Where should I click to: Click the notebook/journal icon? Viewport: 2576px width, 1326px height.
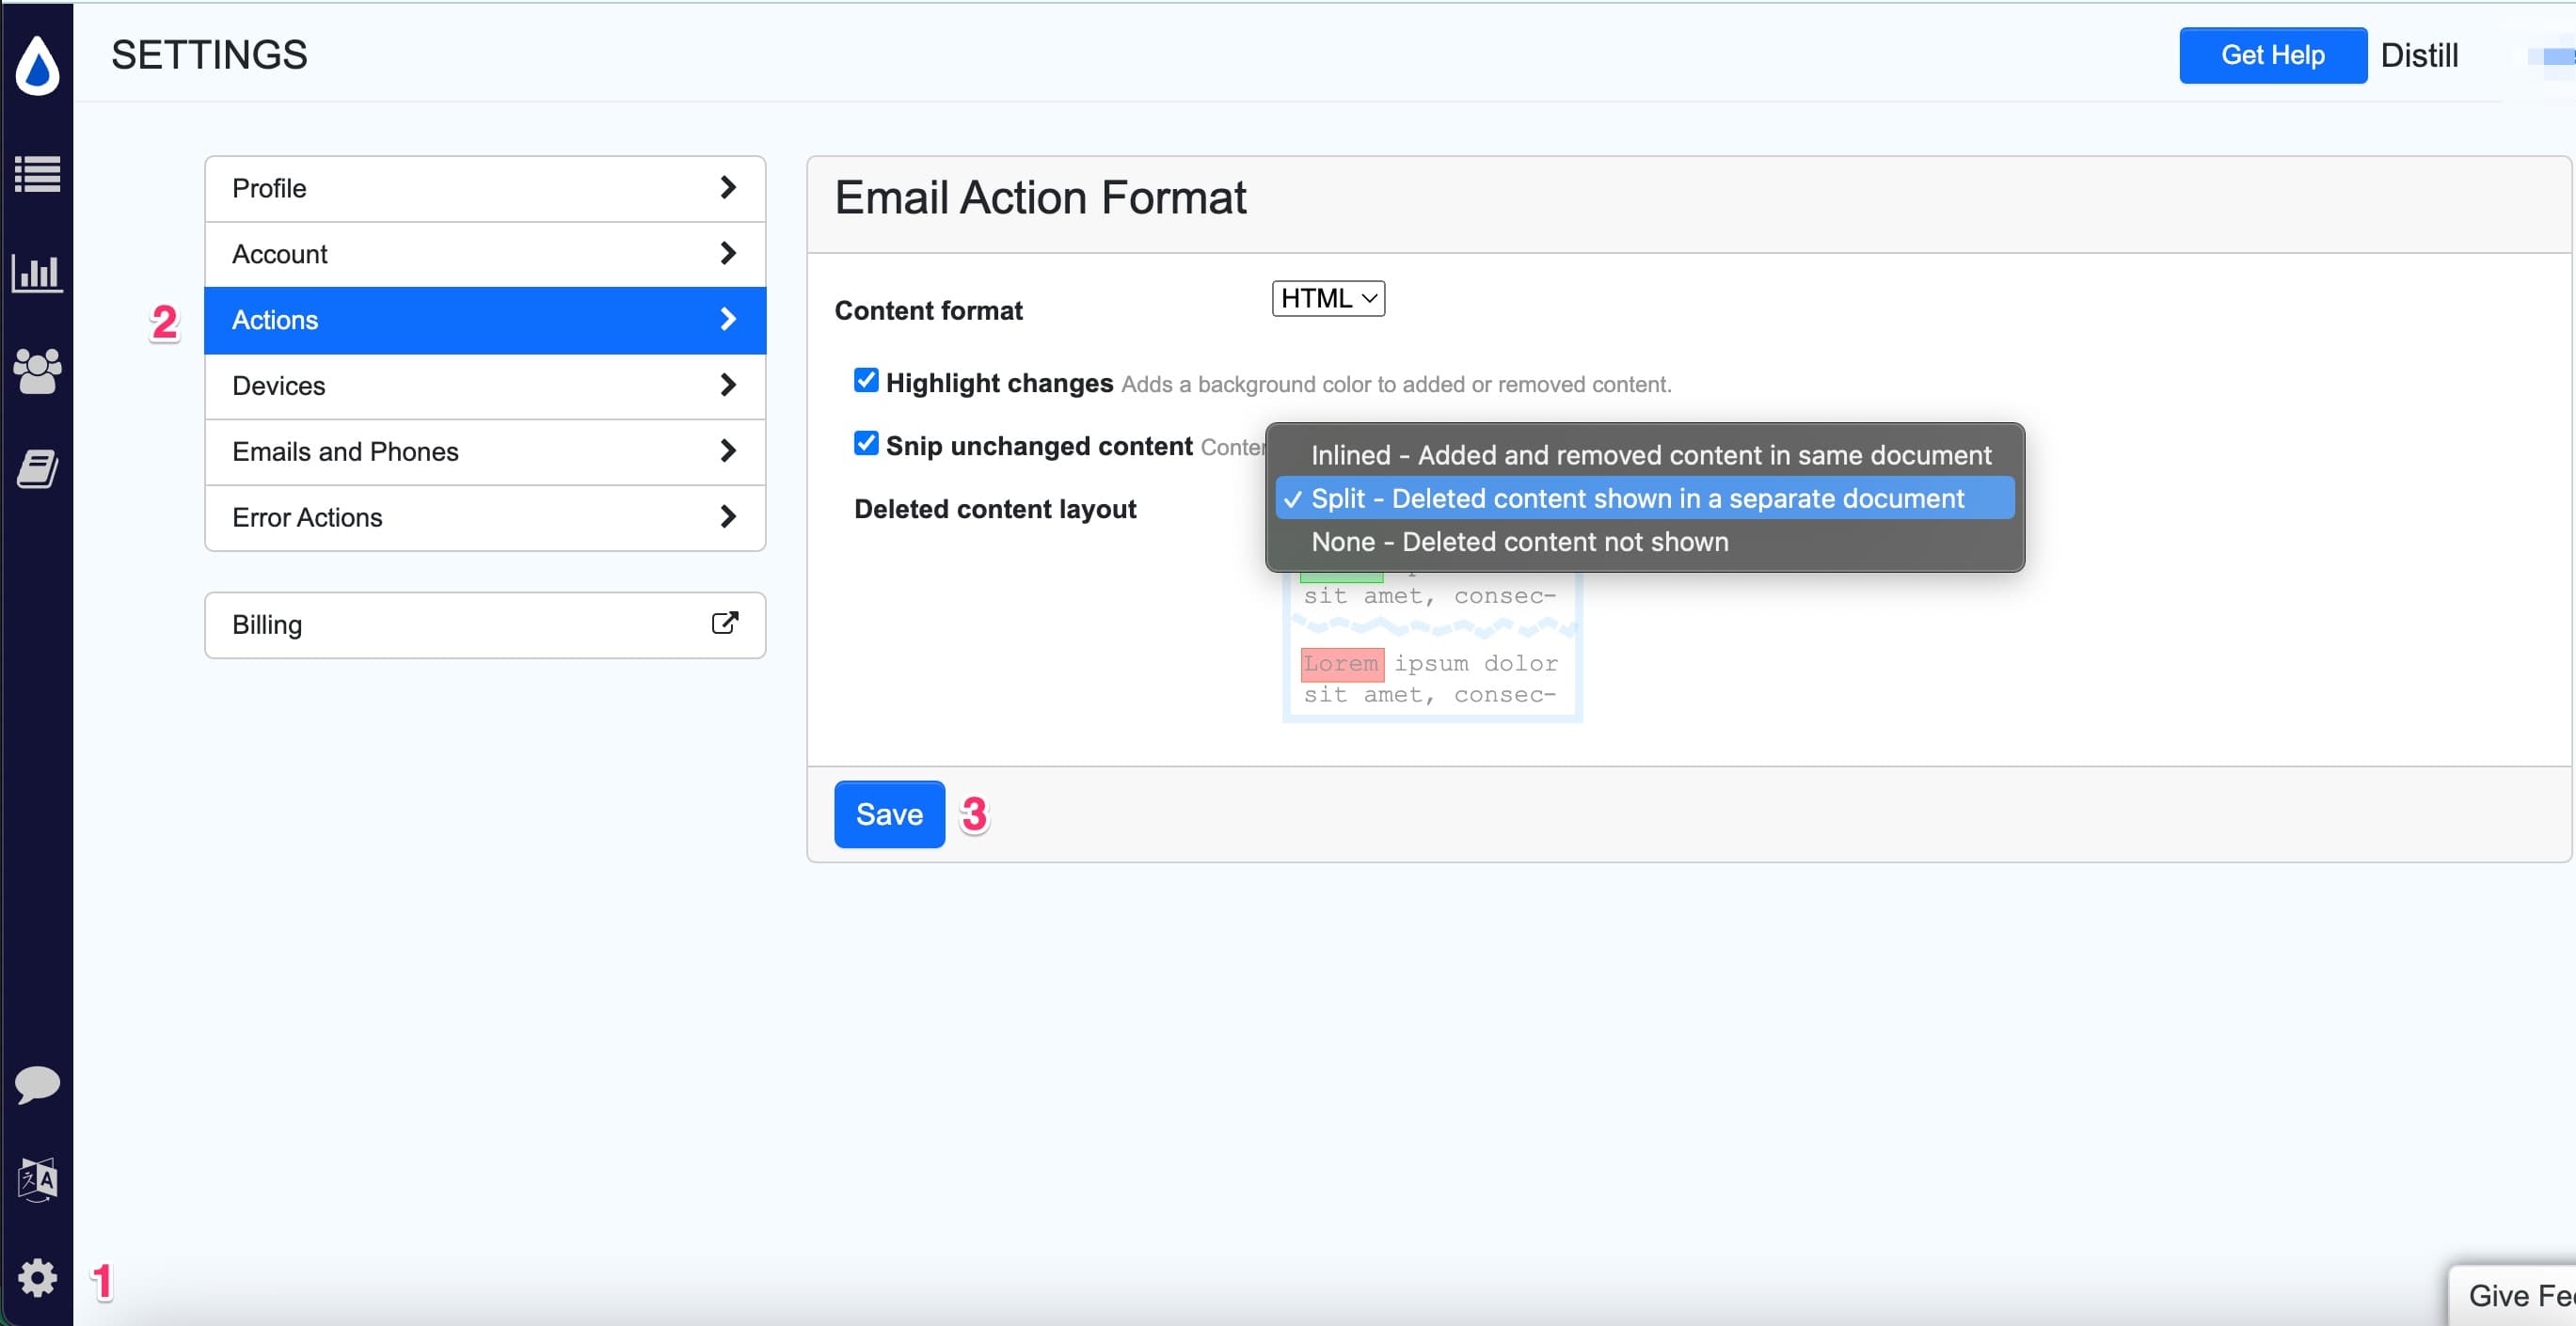[36, 466]
